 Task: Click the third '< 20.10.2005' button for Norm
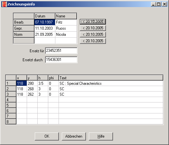click(x=93, y=34)
